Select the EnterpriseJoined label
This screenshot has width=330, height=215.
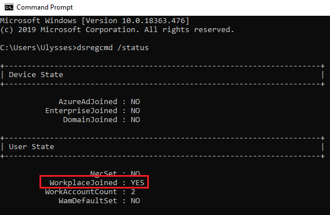coord(81,111)
